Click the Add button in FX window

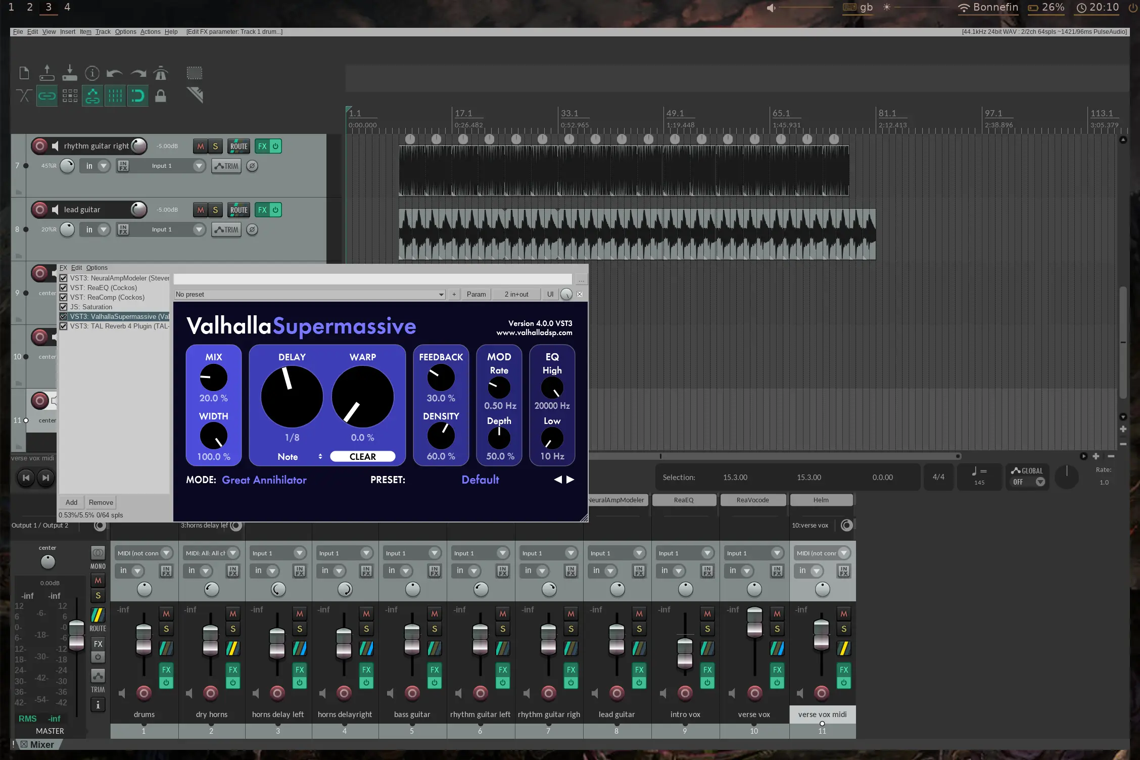tap(71, 503)
